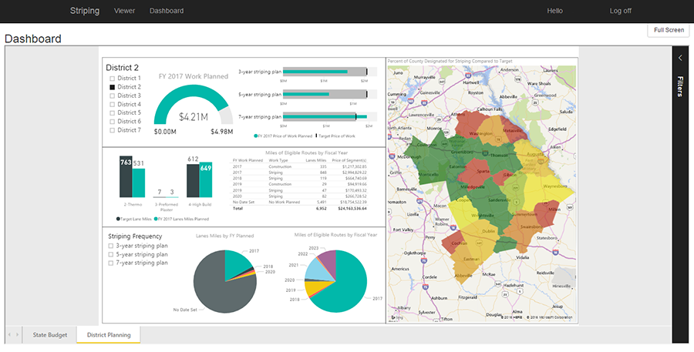Click the Target Lane Miles legend item
694x352 pixels.
coord(134,219)
